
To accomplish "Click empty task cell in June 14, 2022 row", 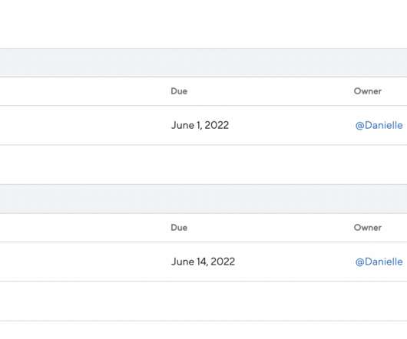I will point(83,262).
